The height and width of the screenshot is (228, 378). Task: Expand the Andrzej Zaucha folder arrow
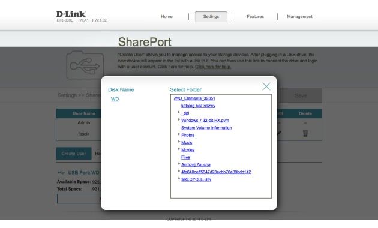(x=179, y=164)
